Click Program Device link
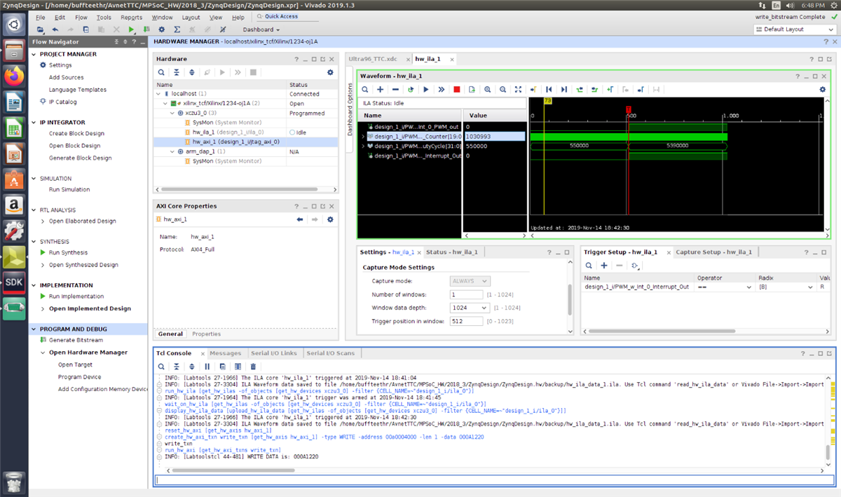Image resolution: width=841 pixels, height=497 pixels. (x=79, y=377)
